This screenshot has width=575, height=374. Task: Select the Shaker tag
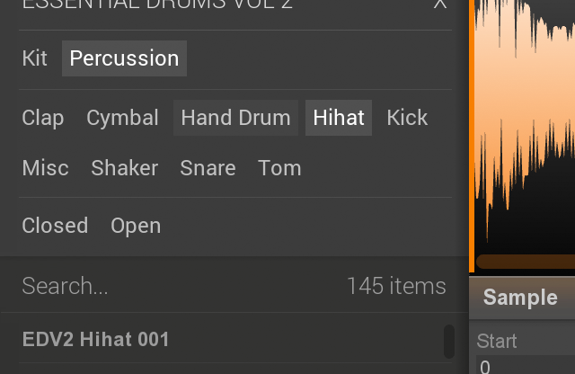click(x=125, y=168)
